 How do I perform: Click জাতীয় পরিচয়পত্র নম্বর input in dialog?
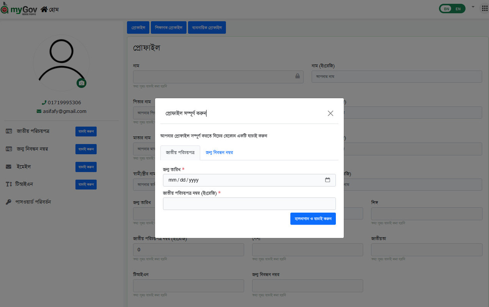coord(249,204)
